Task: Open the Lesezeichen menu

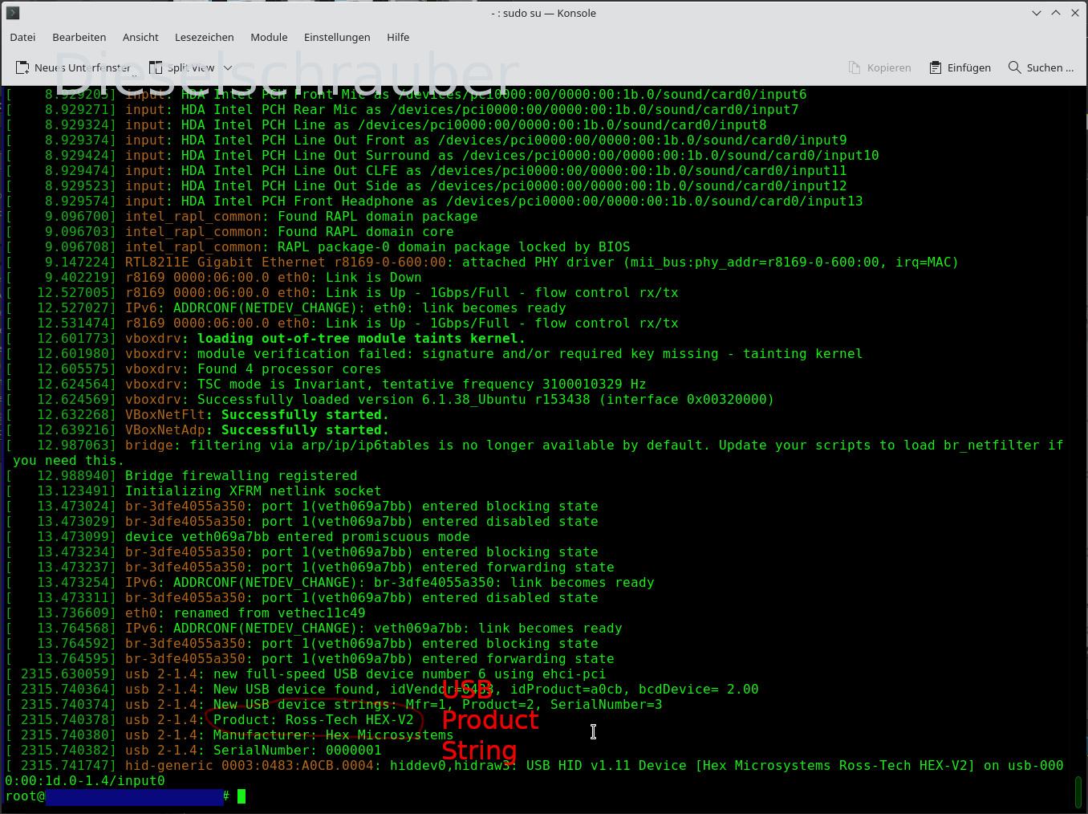Action: 204,37
